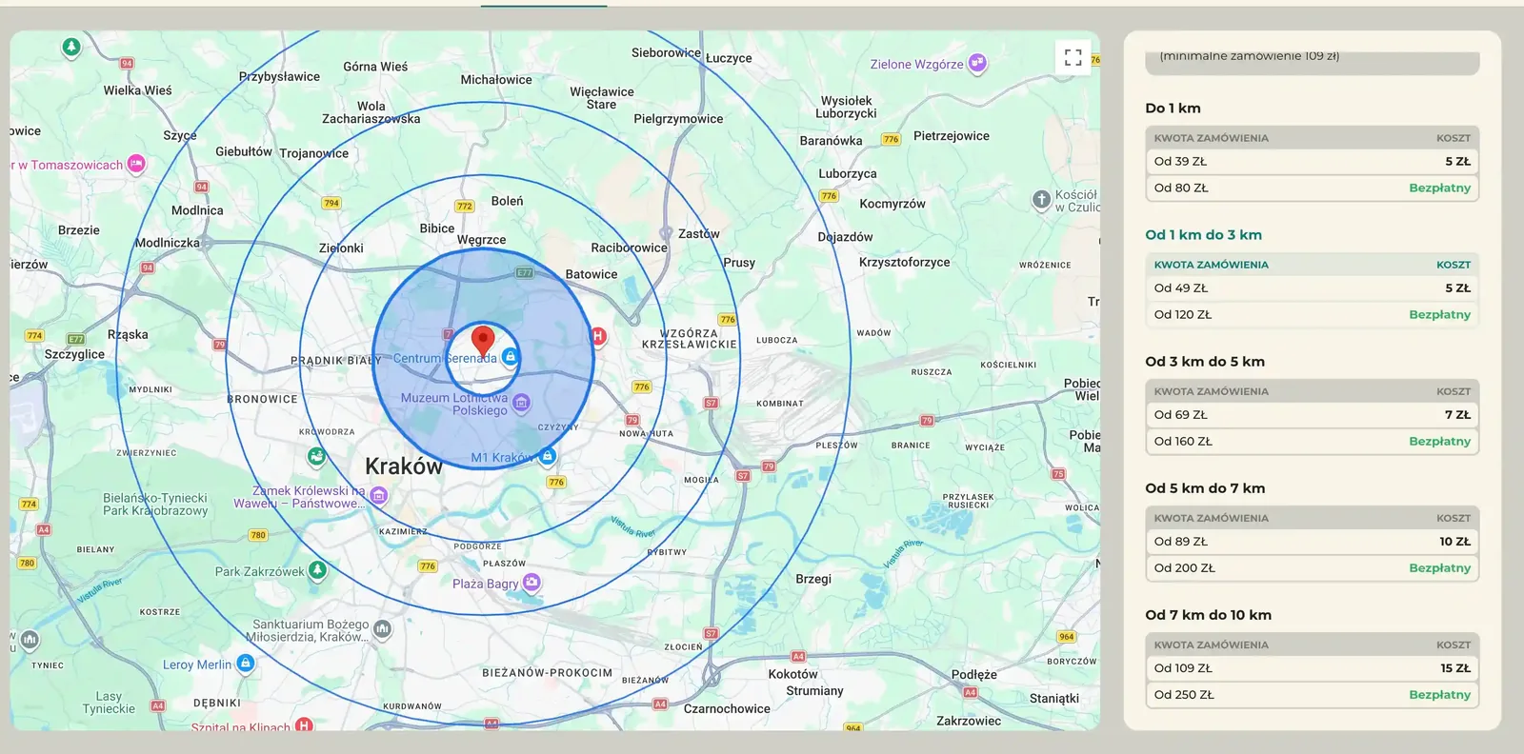Click the Od 5 km do 7 km heading
This screenshot has width=1524, height=754.
(x=1205, y=488)
